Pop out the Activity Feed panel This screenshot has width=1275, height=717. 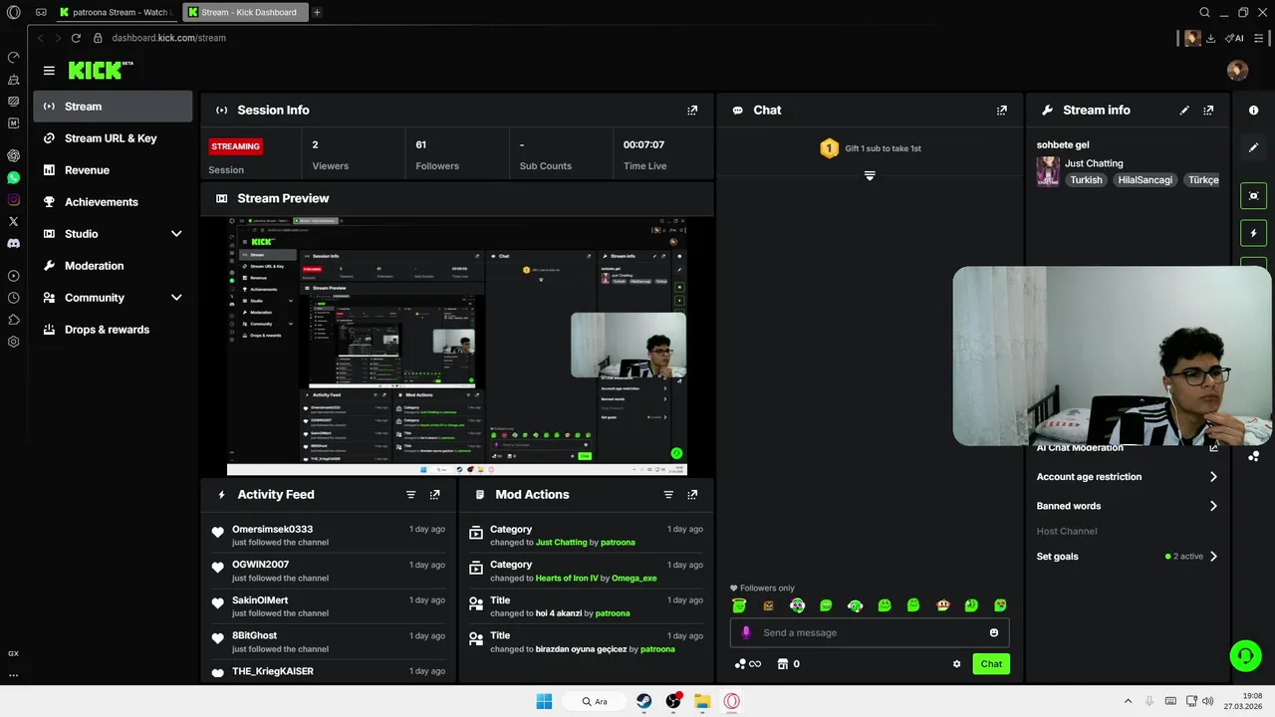(435, 495)
